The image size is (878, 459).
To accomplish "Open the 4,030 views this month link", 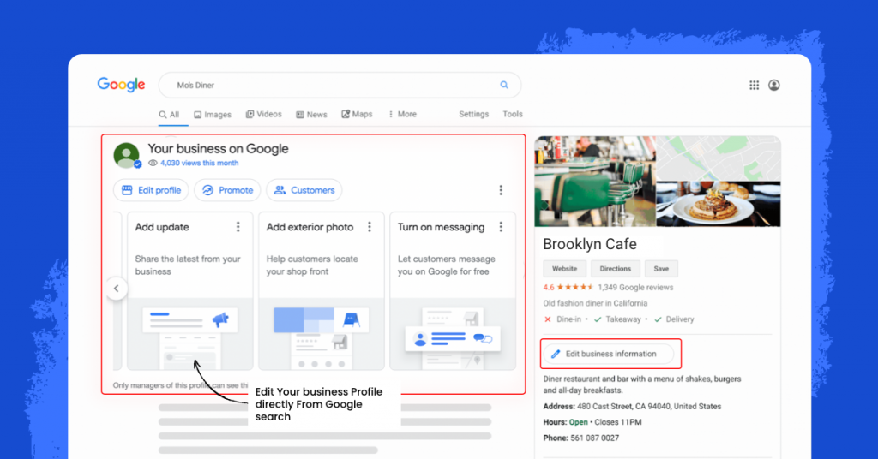I will [x=199, y=164].
